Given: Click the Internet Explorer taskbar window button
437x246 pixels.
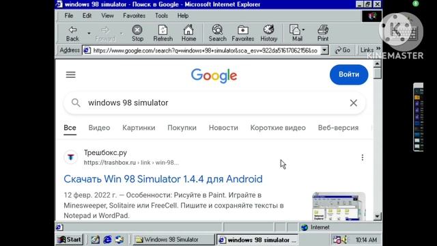Looking at the screenshot, I should click(257, 240).
